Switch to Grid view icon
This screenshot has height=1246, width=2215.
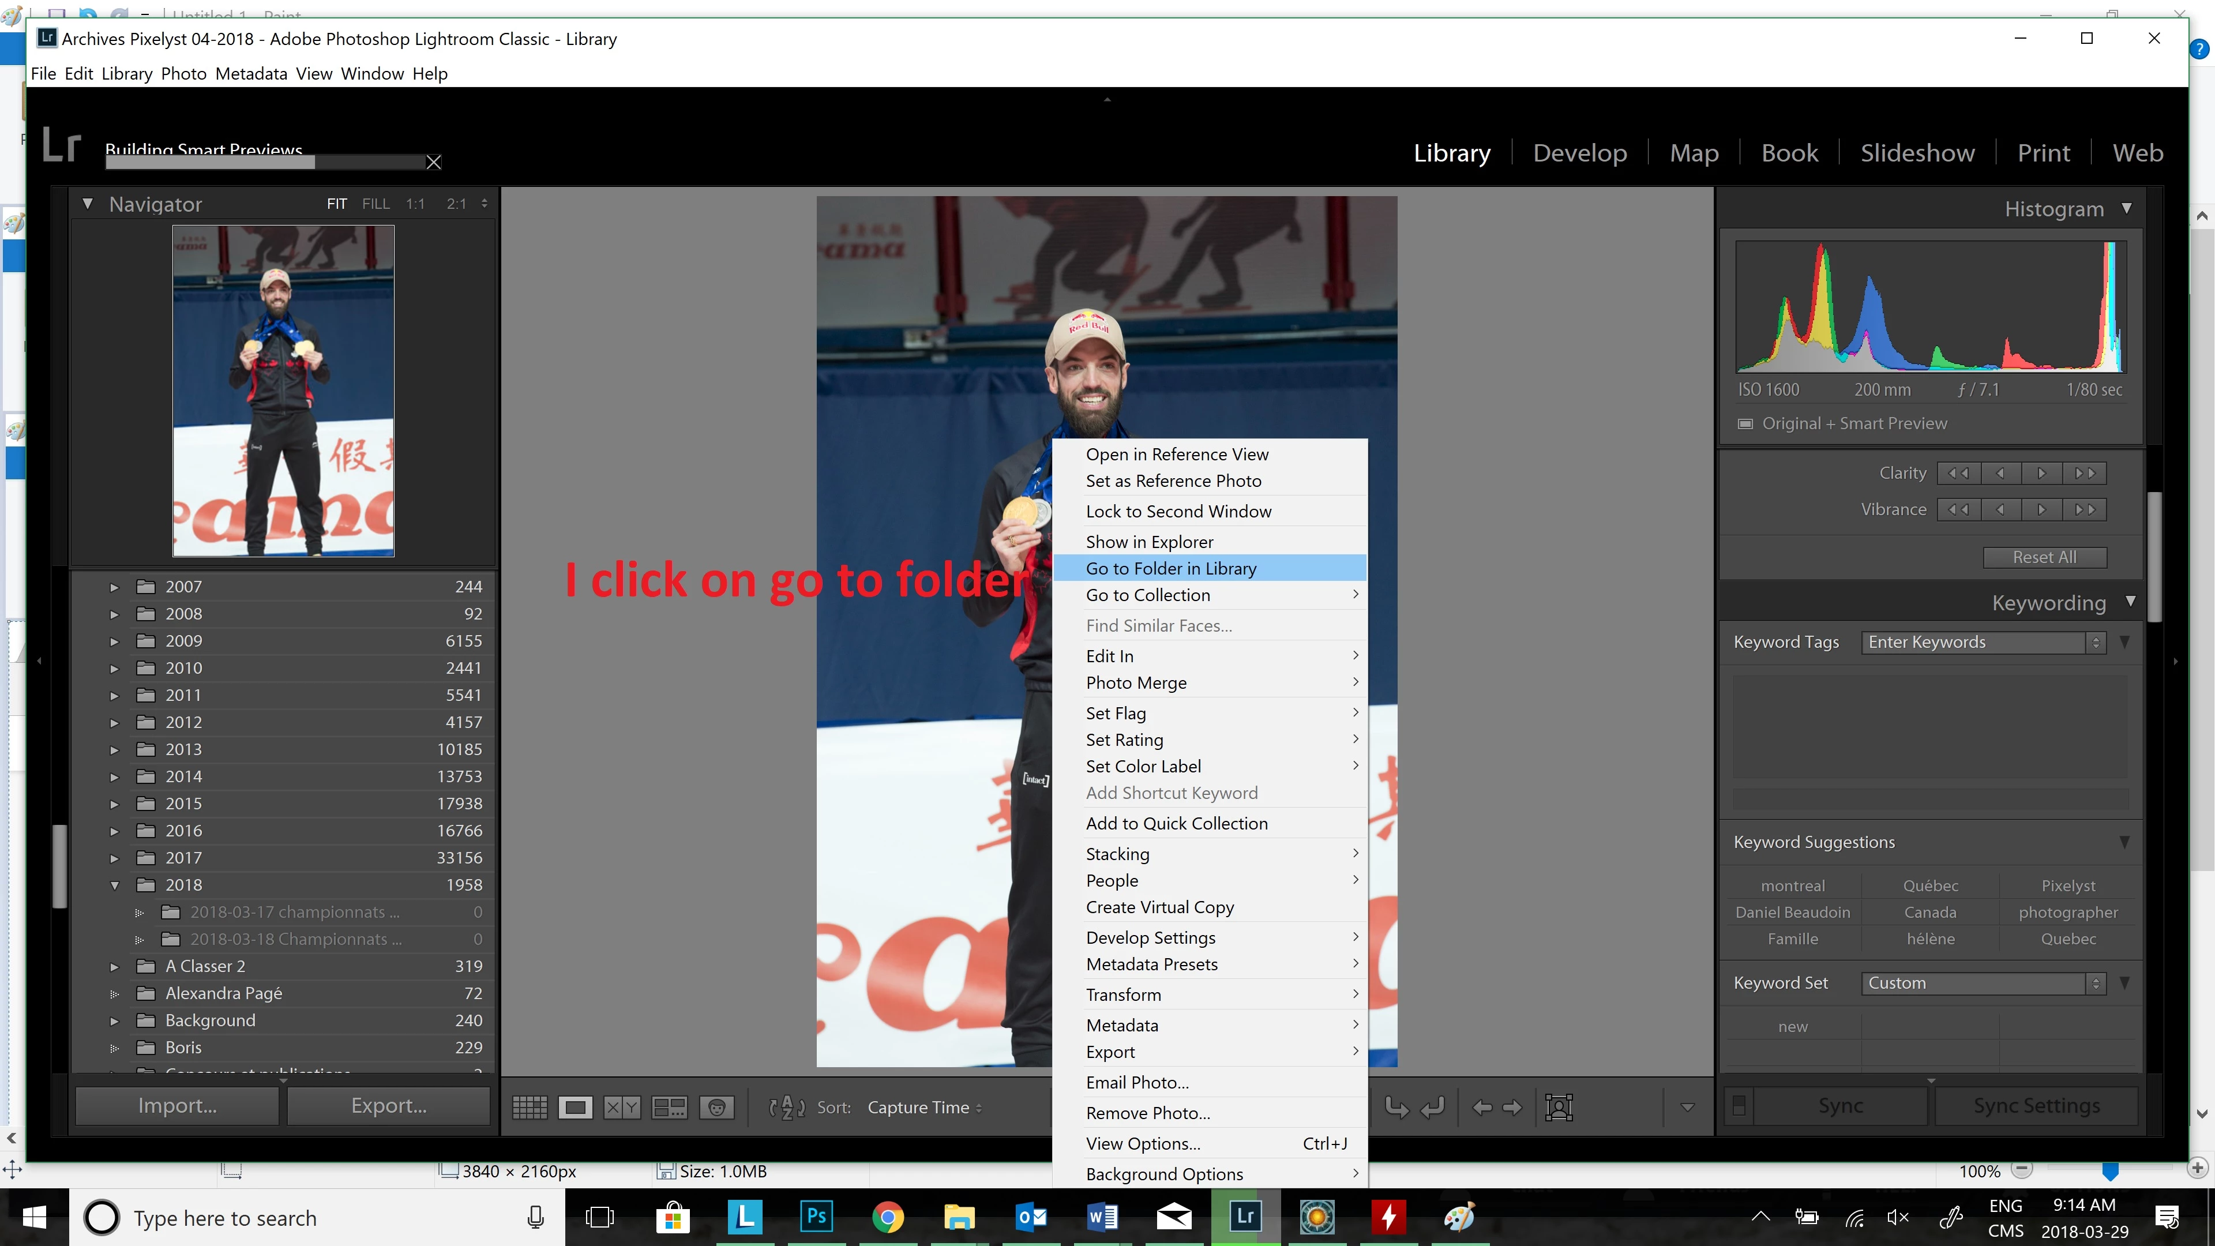[530, 1108]
